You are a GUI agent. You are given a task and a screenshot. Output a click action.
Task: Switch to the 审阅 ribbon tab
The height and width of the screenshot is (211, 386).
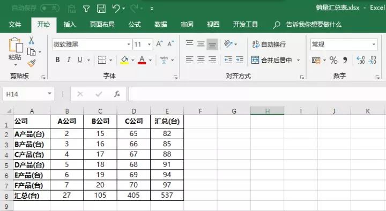coord(187,24)
